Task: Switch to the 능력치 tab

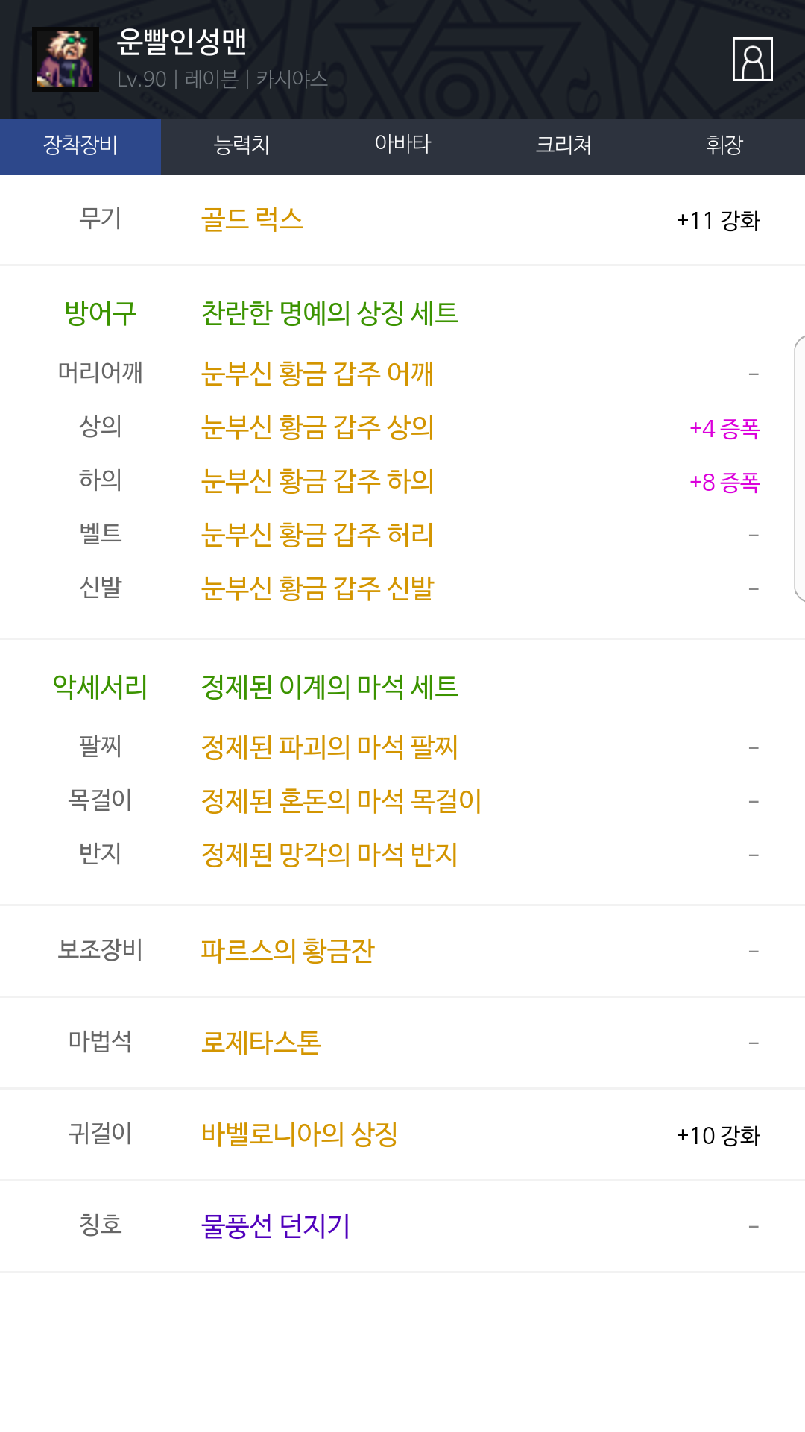Action: pos(241,145)
